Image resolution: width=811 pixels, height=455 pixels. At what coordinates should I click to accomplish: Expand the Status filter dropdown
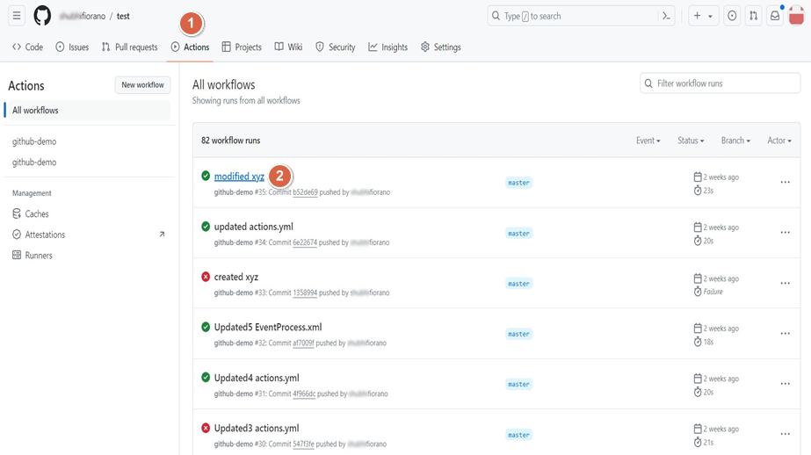[x=691, y=141]
